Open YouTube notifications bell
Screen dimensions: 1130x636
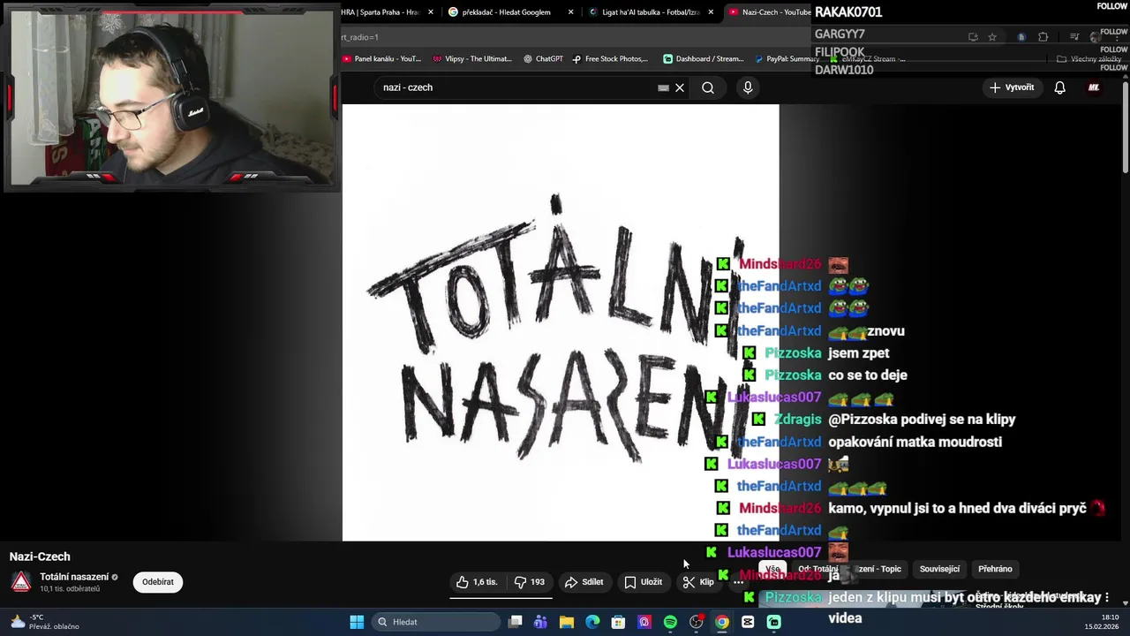tap(1060, 87)
